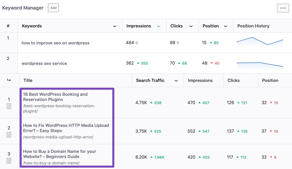Click position history chart for 'wordpress seo service'
Image resolution: width=292 pixels, height=169 pixels.
[260, 64]
